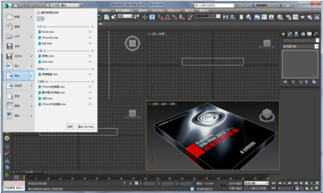This screenshot has height=193, width=323.
Task: Click the time slider showing 0 / 100
Action: (29, 172)
